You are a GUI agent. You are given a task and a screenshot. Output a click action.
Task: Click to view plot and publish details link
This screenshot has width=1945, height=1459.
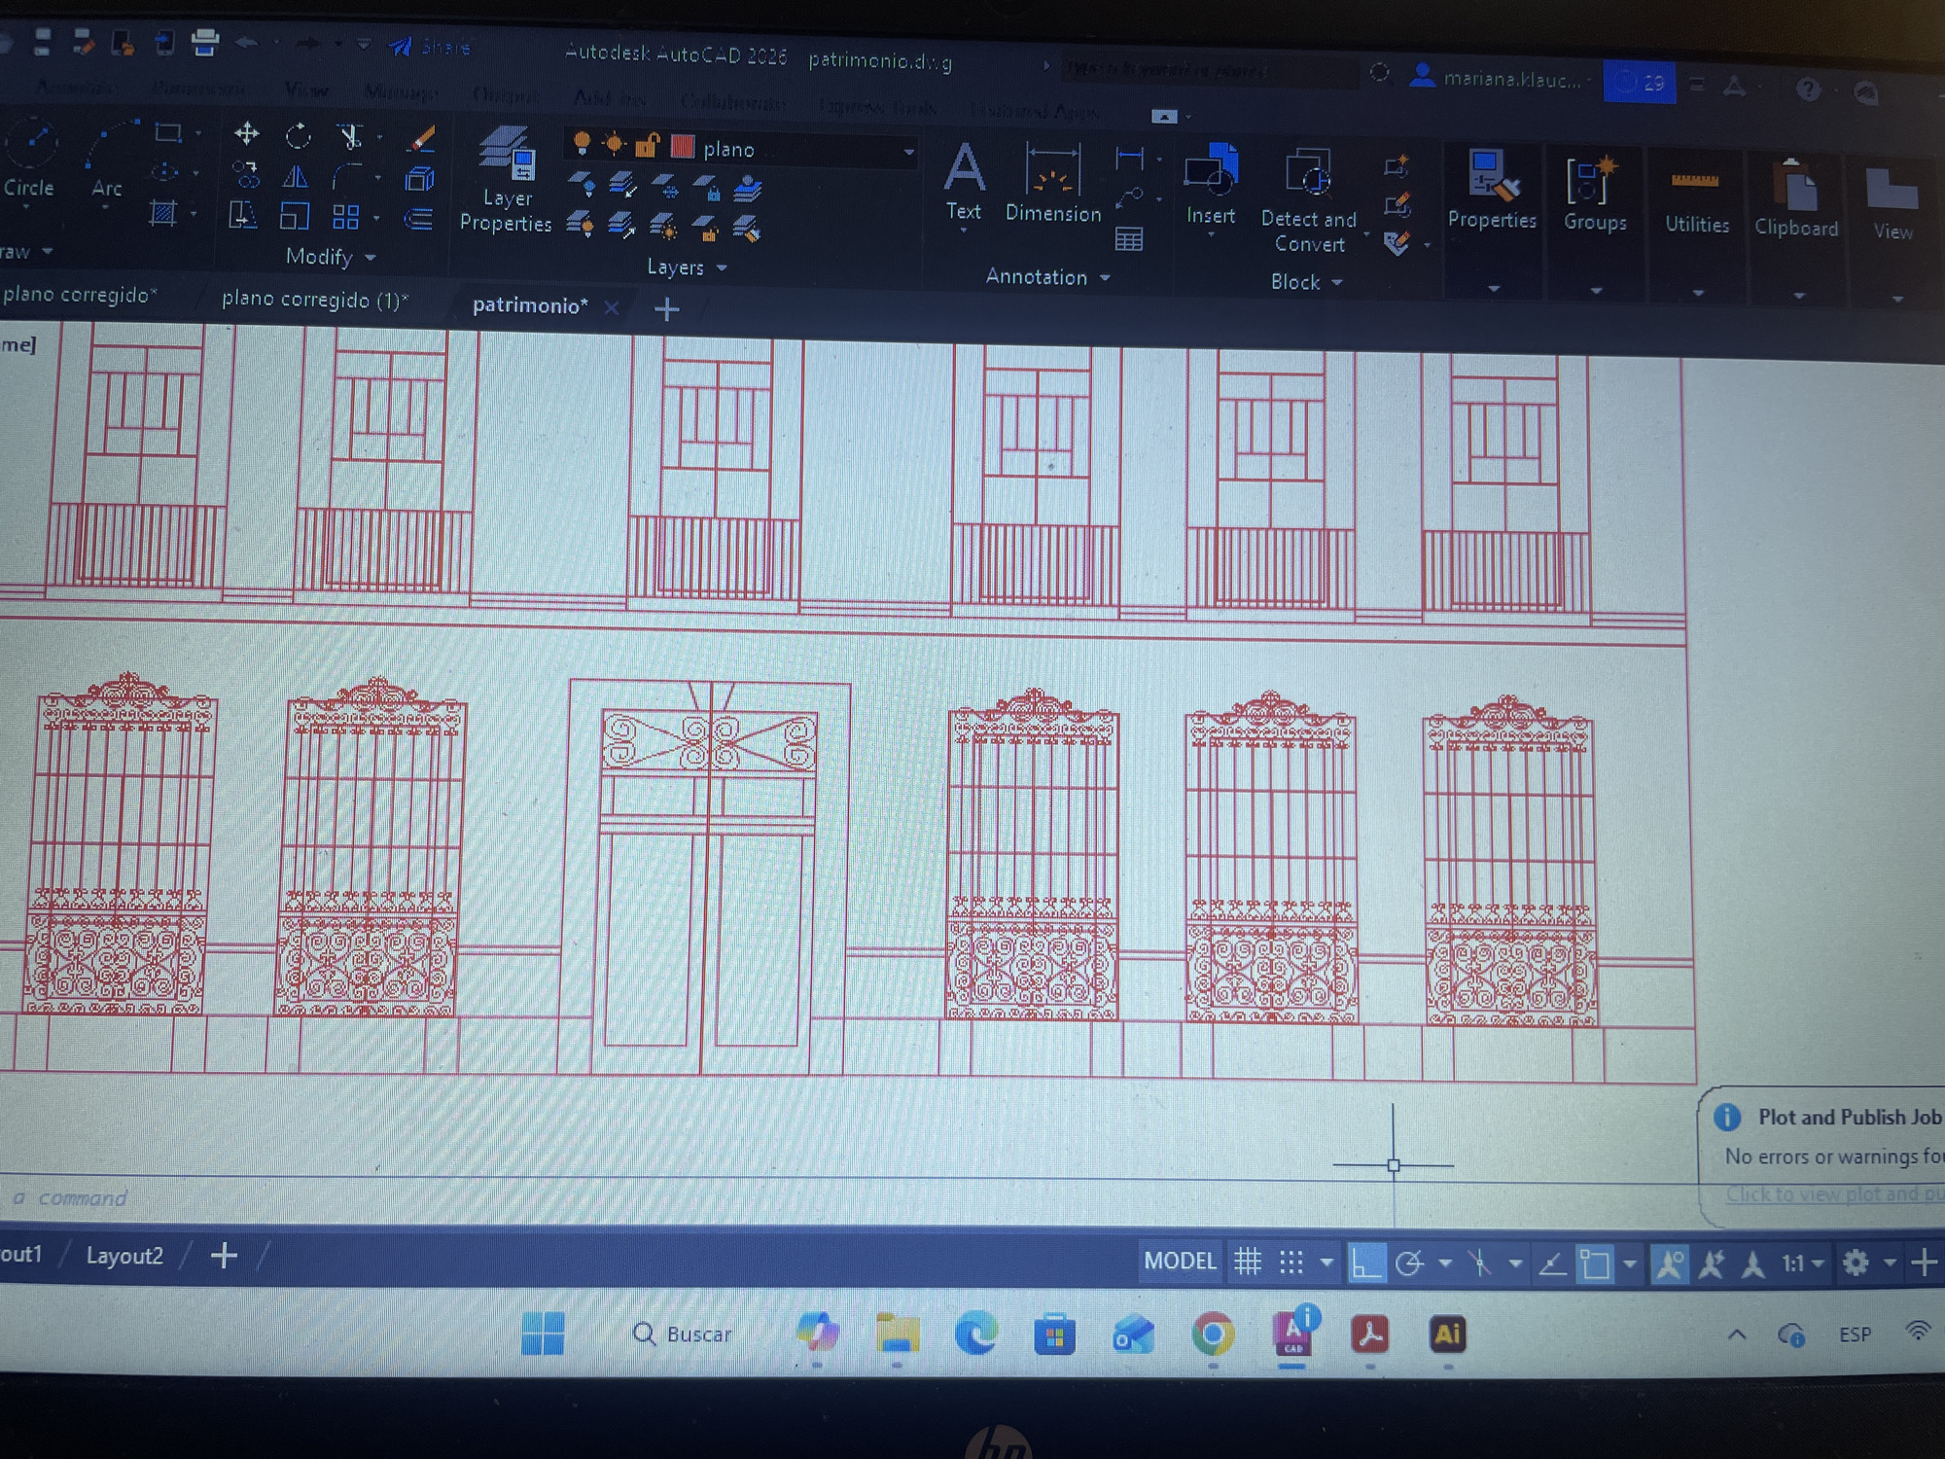(1834, 1194)
